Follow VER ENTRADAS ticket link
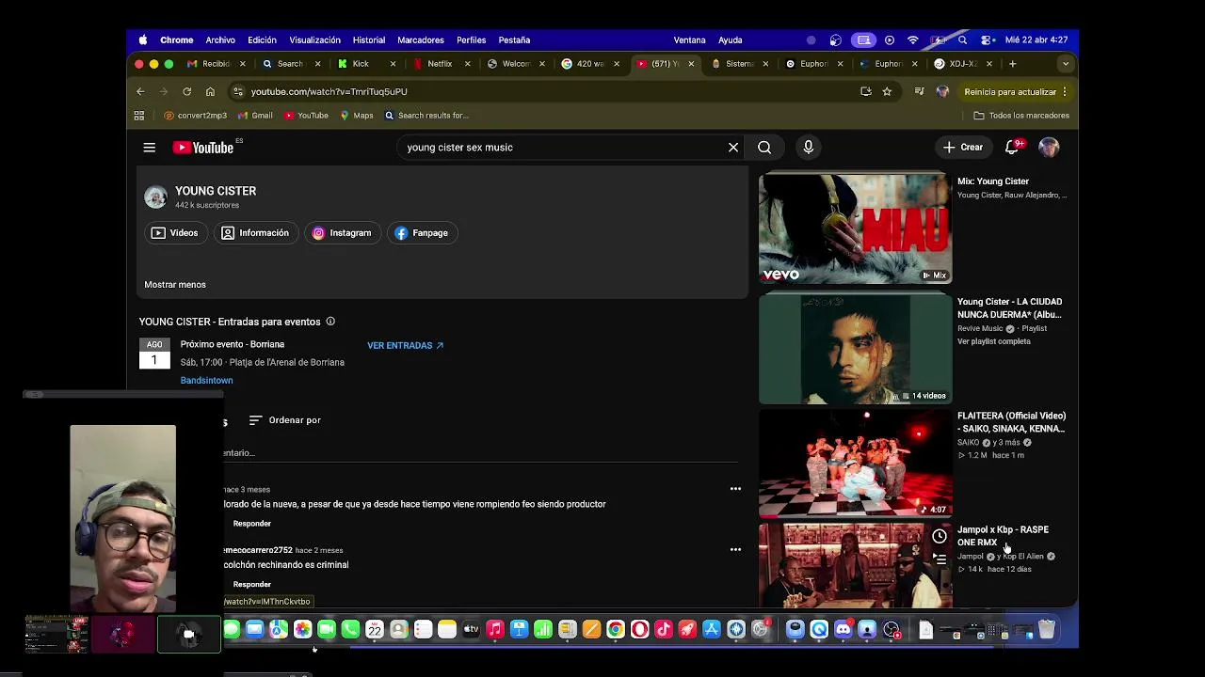This screenshot has height=677, width=1205. pyautogui.click(x=405, y=346)
